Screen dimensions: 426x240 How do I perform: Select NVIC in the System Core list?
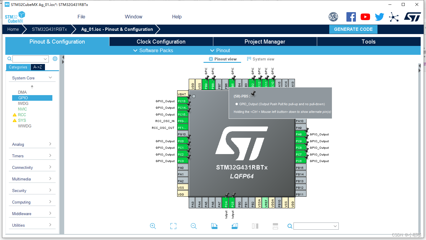[22, 109]
